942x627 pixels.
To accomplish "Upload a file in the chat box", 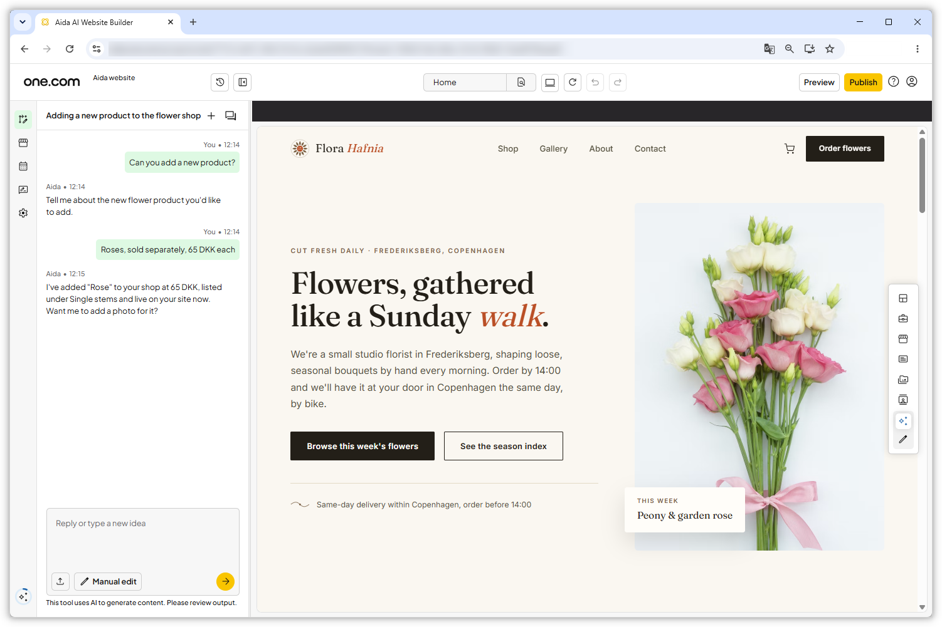I will coord(60,581).
